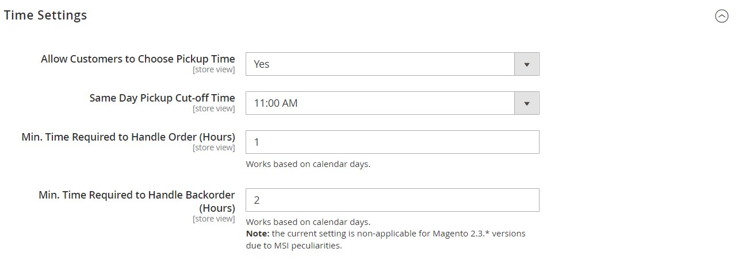The image size is (738, 264).
Task: Click the Min. Time Required to Handle Order label
Action: pos(128,137)
